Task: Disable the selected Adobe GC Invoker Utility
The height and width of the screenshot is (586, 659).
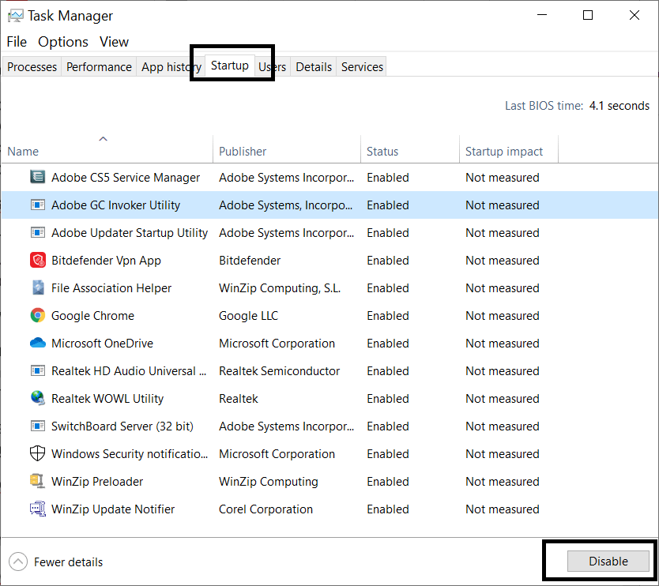Action: (x=608, y=561)
